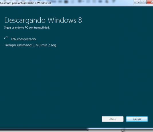Click the scrollbar arrow below the window
The image size is (153, 132).
(123, 131)
